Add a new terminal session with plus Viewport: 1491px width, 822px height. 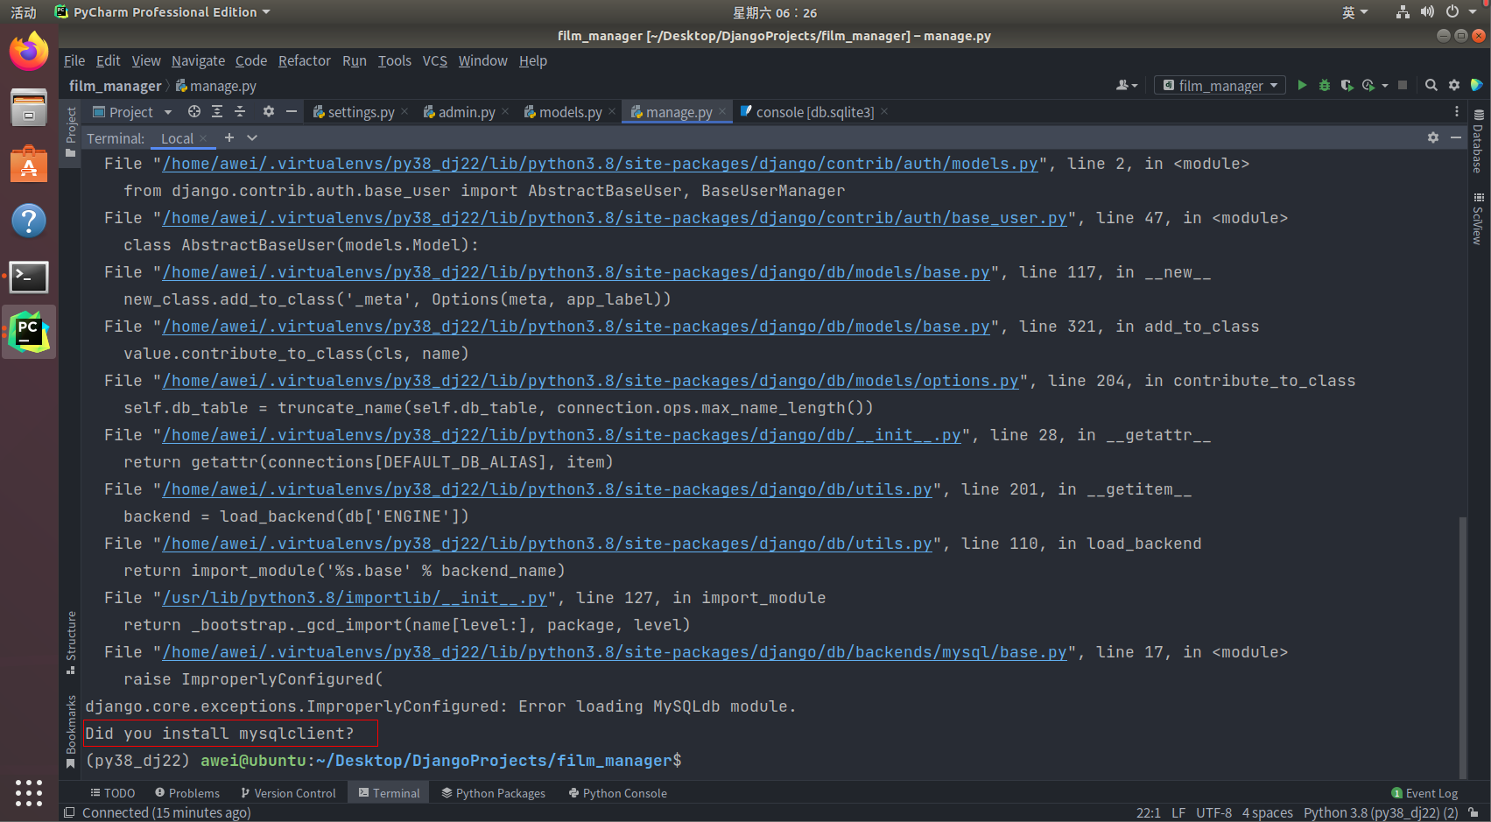(229, 137)
